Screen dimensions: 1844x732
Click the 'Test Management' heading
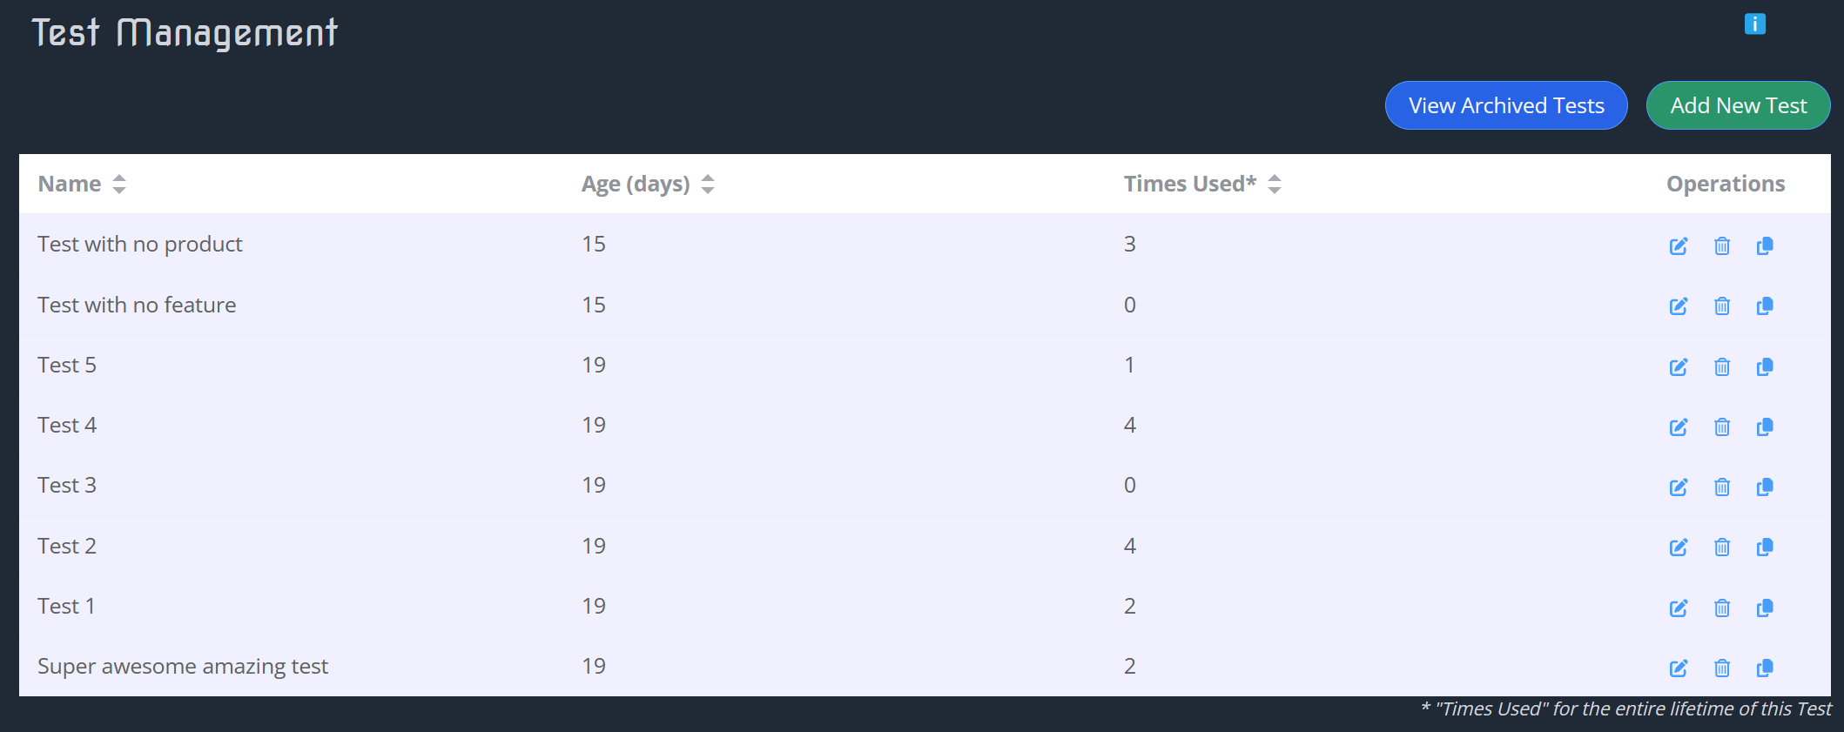(185, 32)
